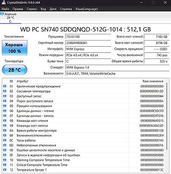
Task: Click the total host writes value 6796 GB
Action: (x=156, y=43)
